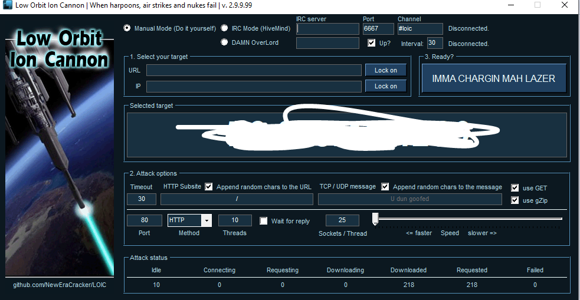This screenshot has height=300, width=580.
Task: Click the LOIC app icon in title bar
Action: (8, 5)
